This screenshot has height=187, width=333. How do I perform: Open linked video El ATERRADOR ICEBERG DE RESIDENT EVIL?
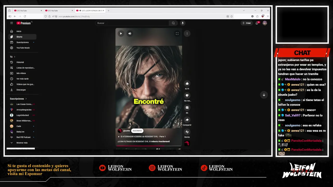142,137
